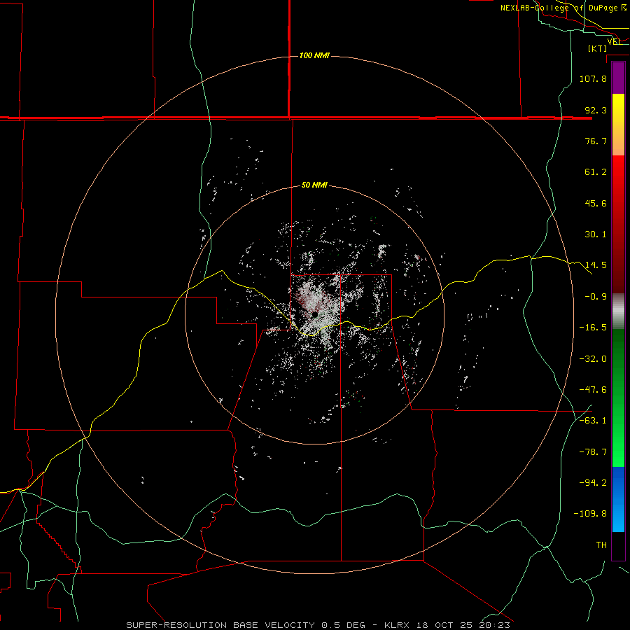Click the blue segment of the velocity color bar
The width and height of the screenshot is (630, 630).
[x=618, y=499]
